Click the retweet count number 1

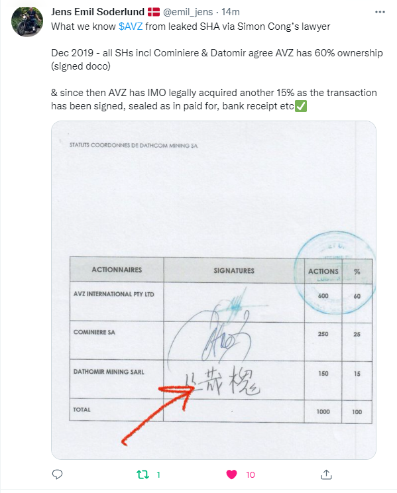point(158,474)
